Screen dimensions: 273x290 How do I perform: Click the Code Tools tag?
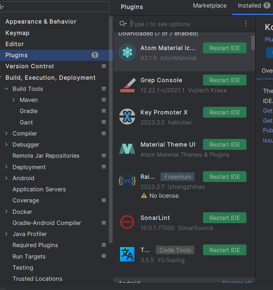coord(175,250)
